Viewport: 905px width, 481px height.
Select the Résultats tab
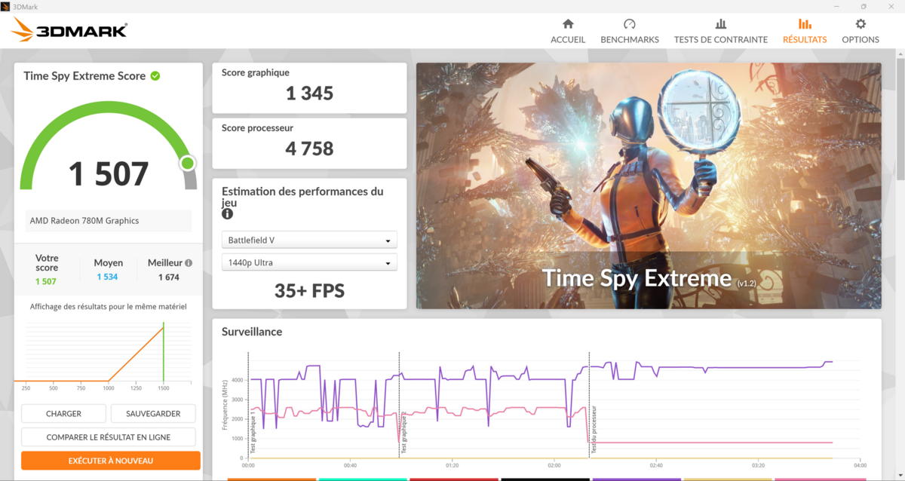805,31
